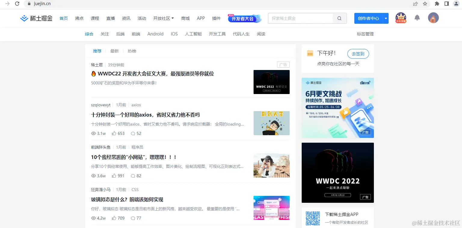Viewport: 462px width, 228px height.
Task: Select the 阅读 category tab
Action: [x=261, y=34]
